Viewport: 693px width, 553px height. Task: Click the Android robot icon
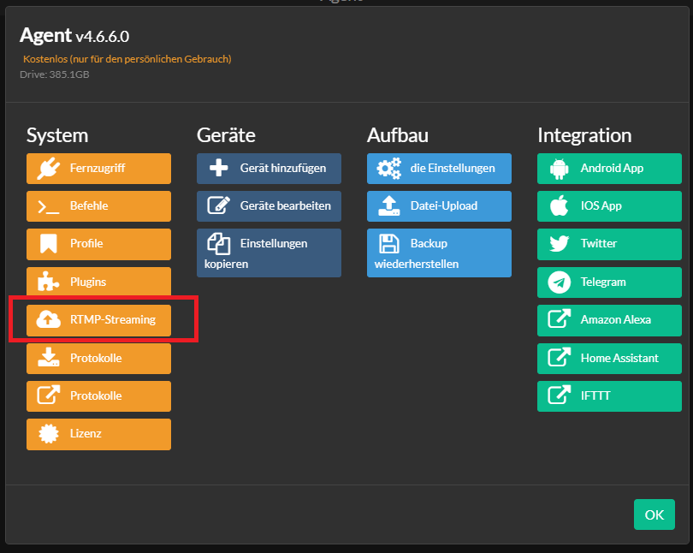[559, 169]
